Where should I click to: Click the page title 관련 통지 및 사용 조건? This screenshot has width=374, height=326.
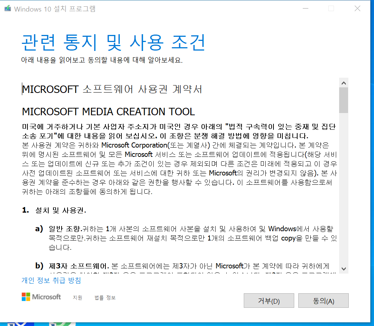113,42
